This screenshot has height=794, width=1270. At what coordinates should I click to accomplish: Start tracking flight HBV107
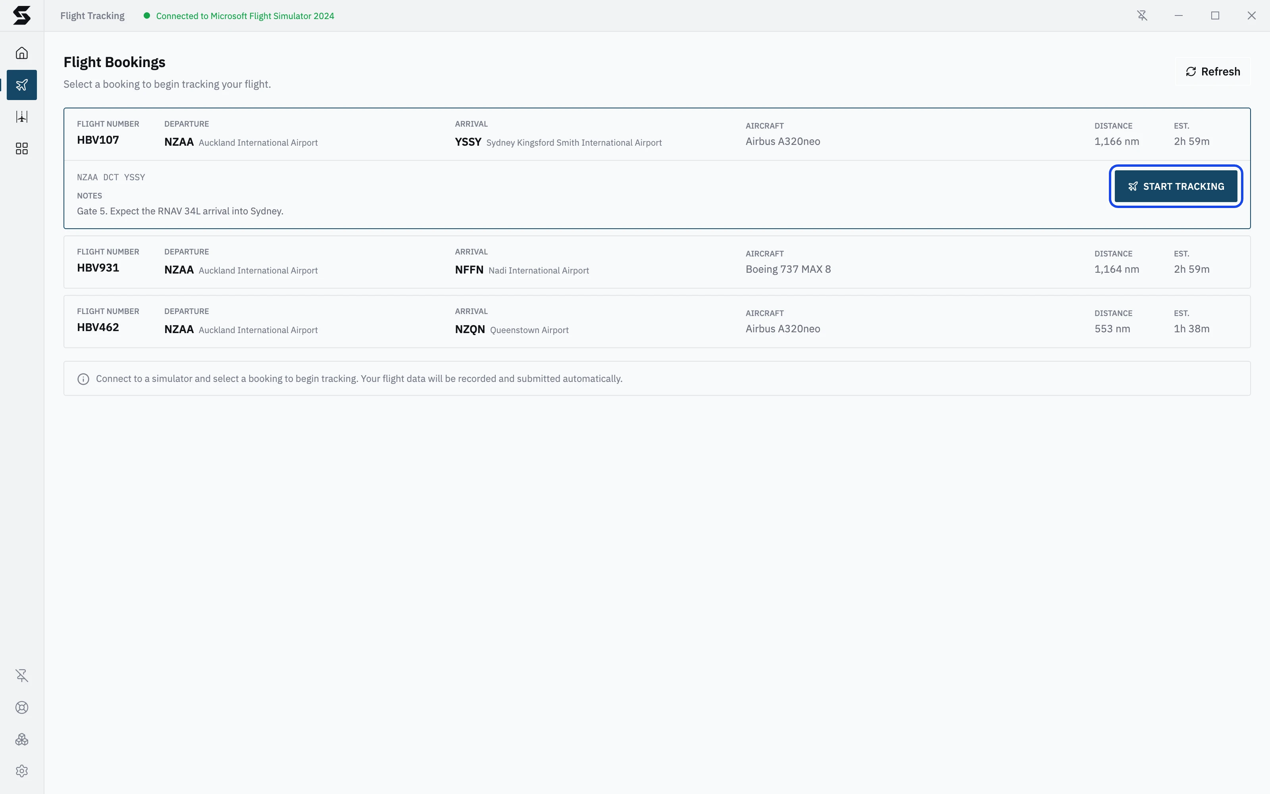coord(1176,187)
